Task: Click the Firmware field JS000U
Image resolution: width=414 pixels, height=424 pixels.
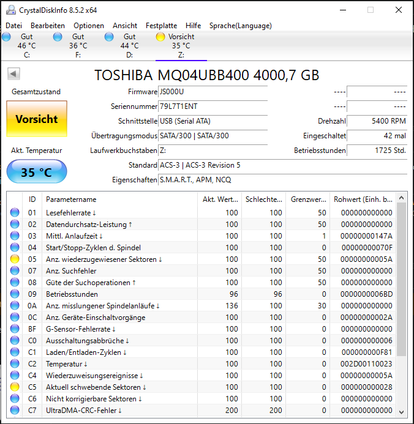Action: tap(213, 92)
